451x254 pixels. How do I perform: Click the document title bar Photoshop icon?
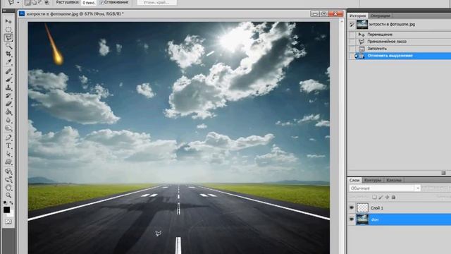tap(22, 13)
